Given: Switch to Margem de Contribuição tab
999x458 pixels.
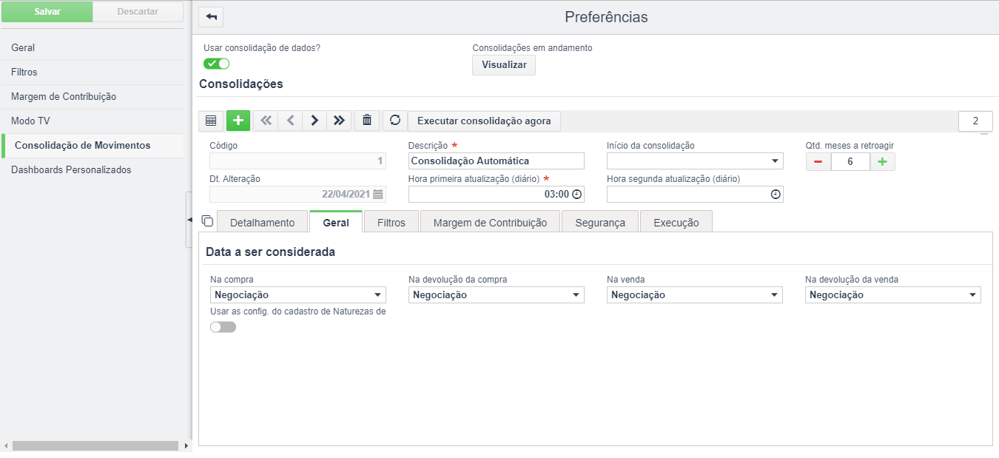Looking at the screenshot, I should click(491, 222).
